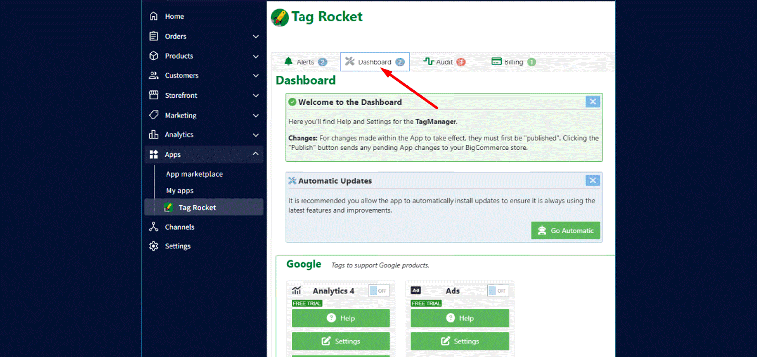The height and width of the screenshot is (357, 757).
Task: Click the Storefront shop icon
Action: [x=154, y=95]
